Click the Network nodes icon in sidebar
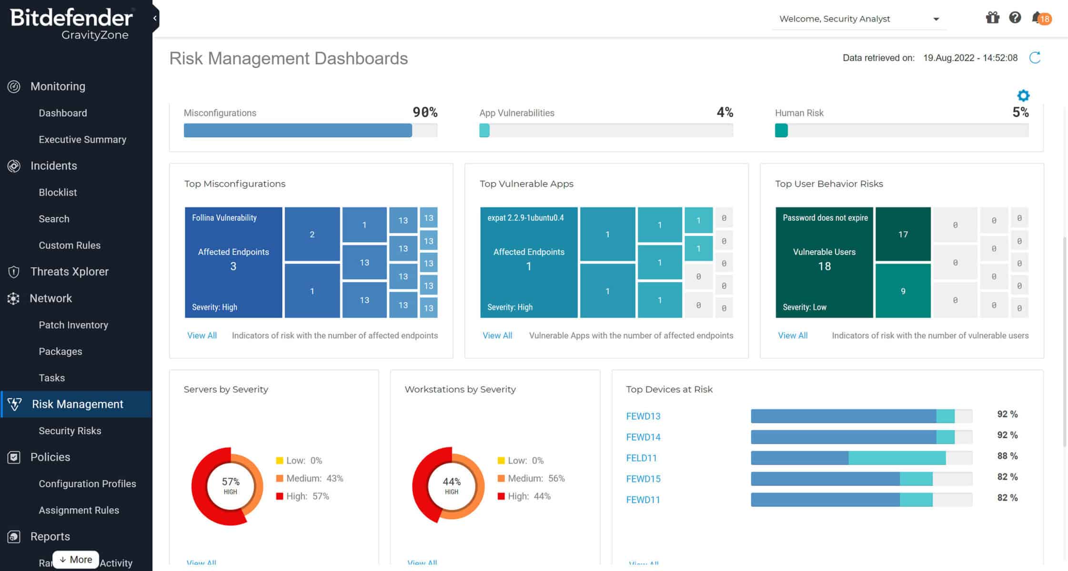1068x571 pixels. [13, 298]
